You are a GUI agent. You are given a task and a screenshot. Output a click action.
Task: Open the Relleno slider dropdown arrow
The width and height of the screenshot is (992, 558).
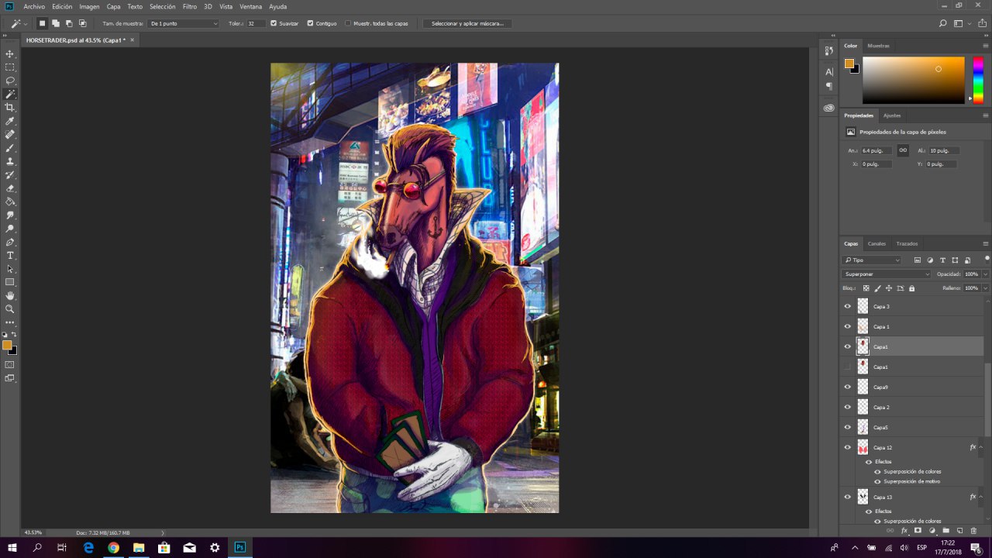tap(985, 288)
